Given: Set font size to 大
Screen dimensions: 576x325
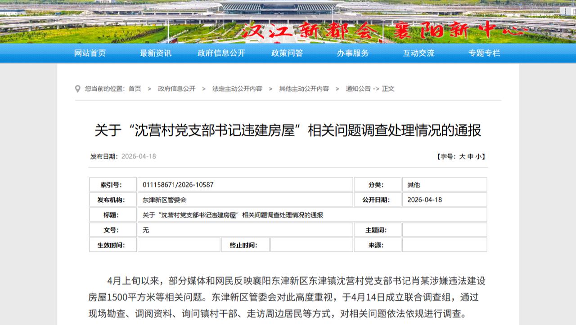Looking at the screenshot, I should coord(462,157).
